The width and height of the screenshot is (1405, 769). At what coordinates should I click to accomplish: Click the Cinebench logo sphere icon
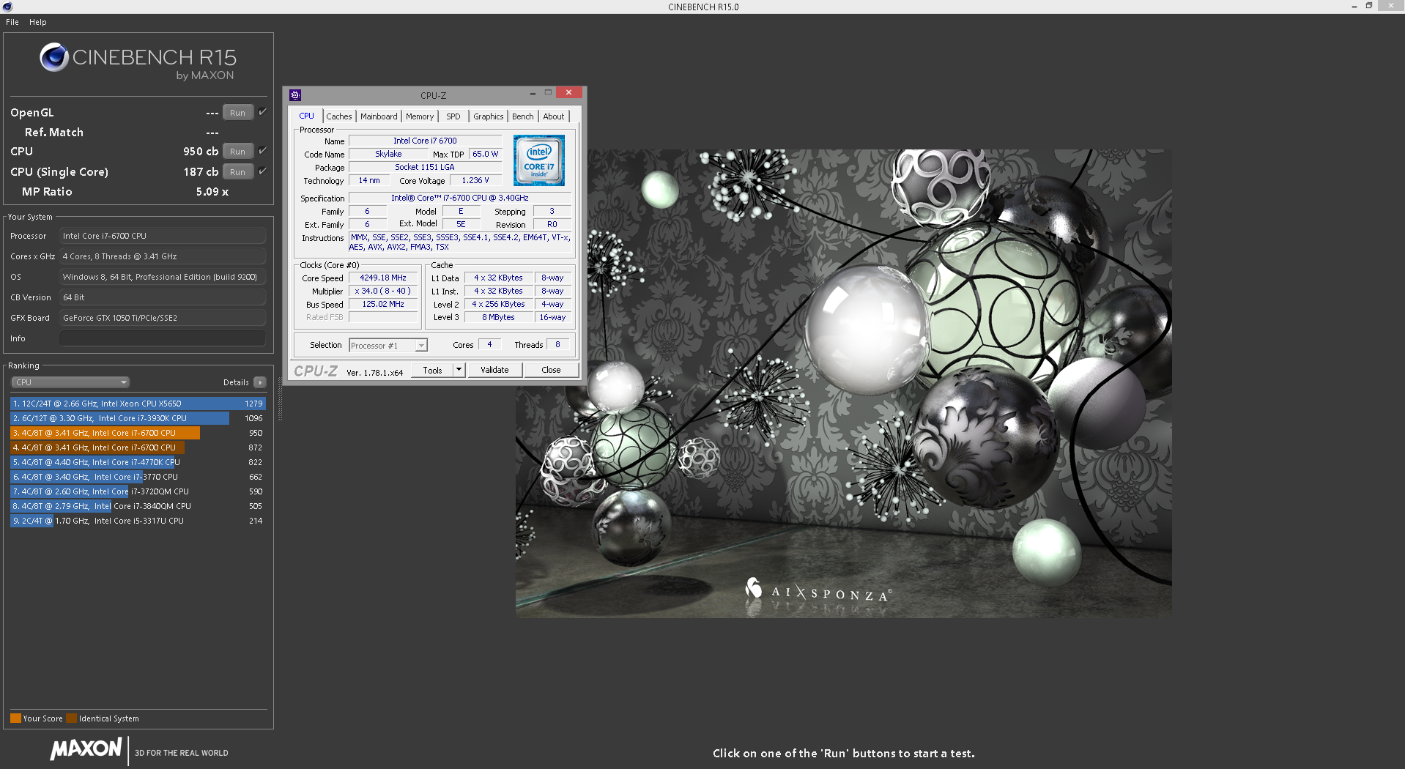pyautogui.click(x=54, y=57)
